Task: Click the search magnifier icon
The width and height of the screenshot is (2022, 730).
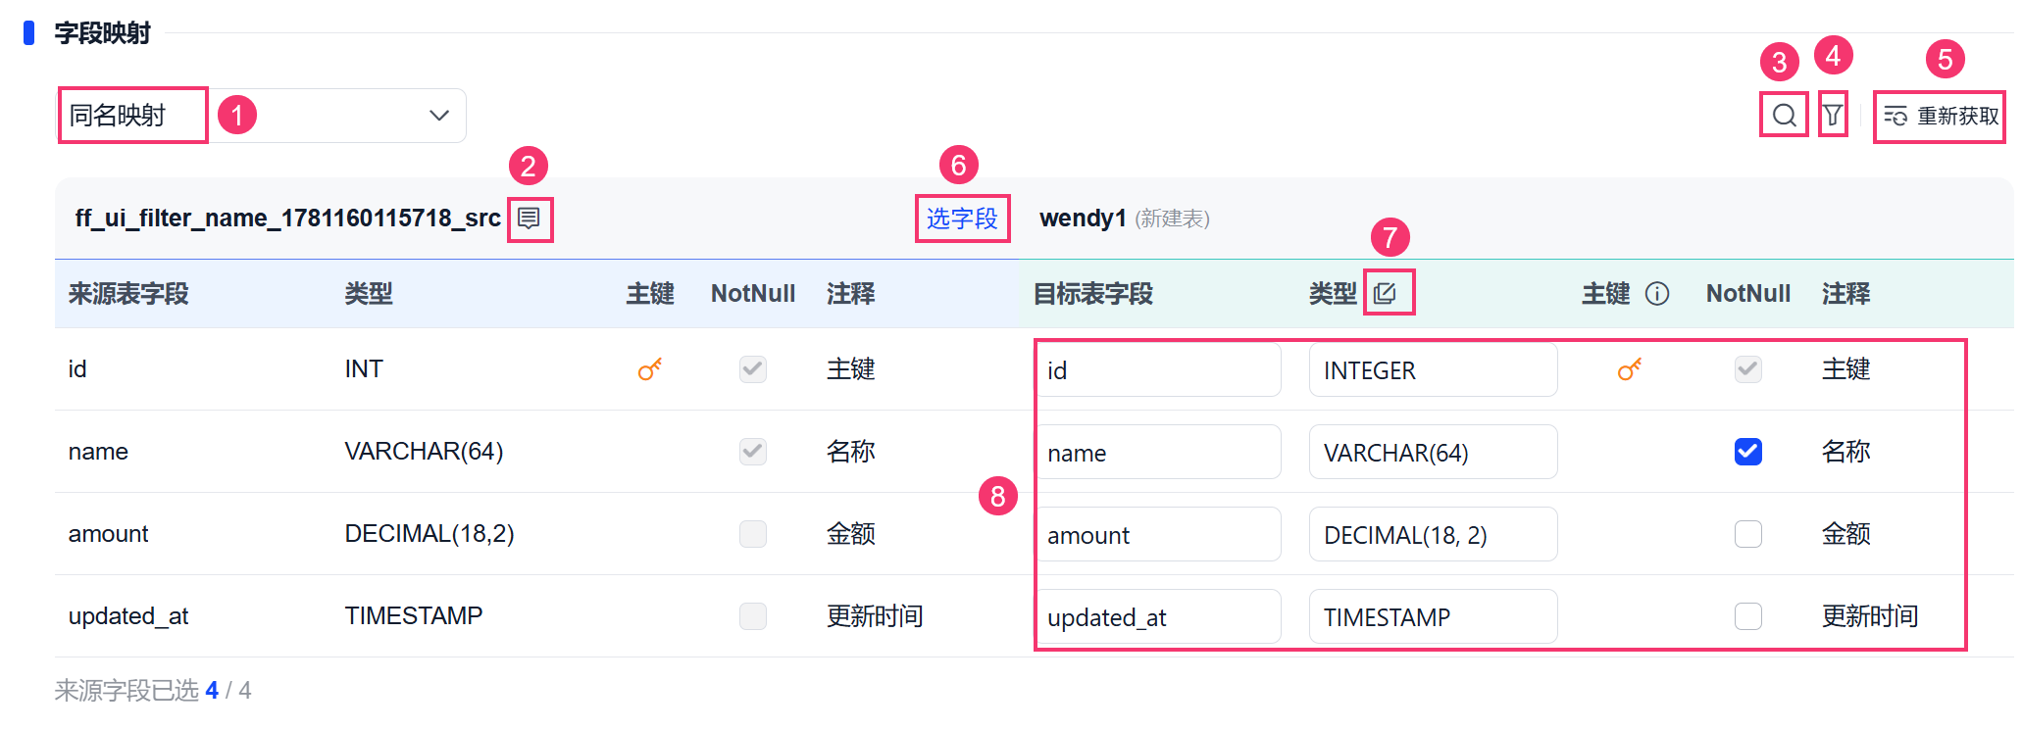Action: 1784,116
